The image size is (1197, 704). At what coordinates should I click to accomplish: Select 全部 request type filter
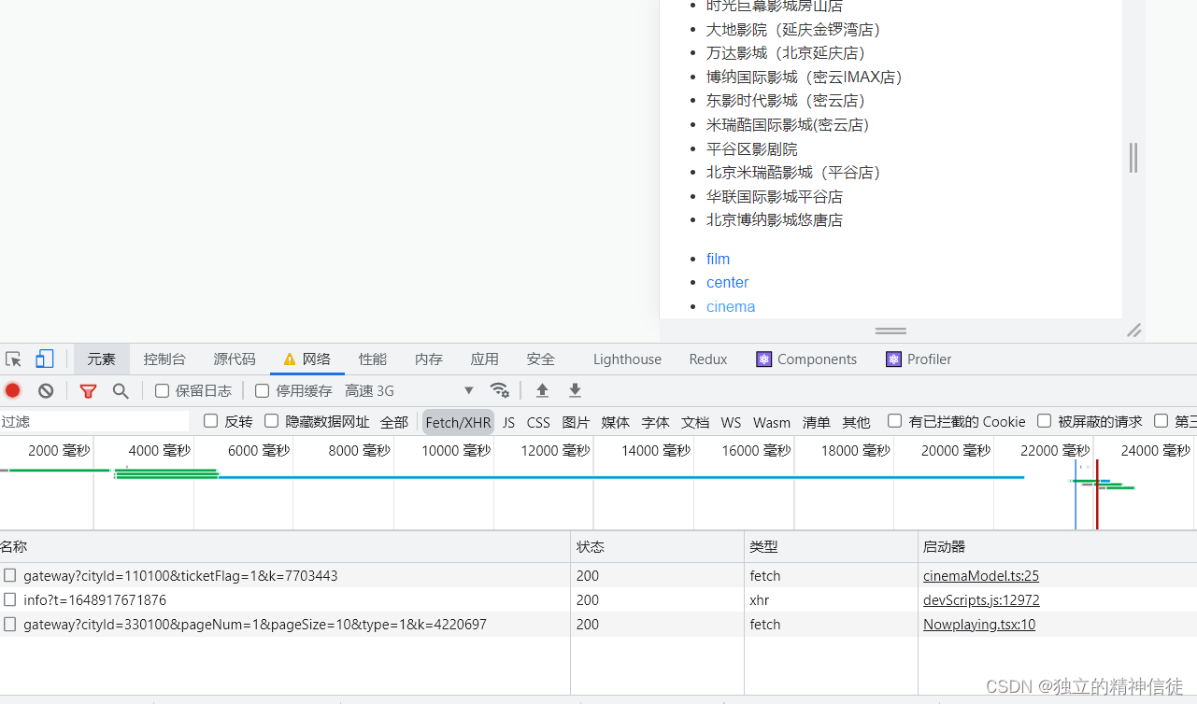394,422
